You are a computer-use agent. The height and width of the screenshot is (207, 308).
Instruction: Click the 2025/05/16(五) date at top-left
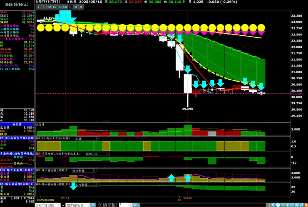pos(17,5)
